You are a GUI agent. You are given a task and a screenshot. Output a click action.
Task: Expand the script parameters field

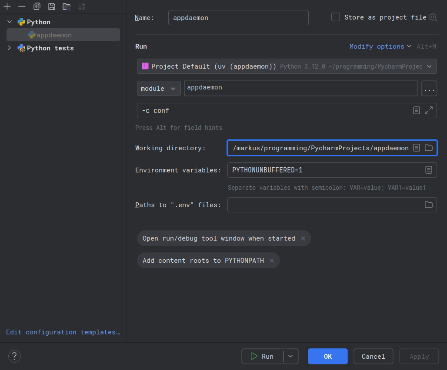[x=429, y=110]
